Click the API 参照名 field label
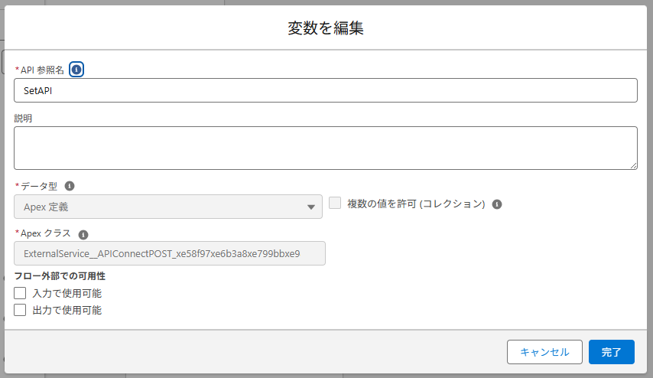The image size is (653, 378). (x=42, y=70)
